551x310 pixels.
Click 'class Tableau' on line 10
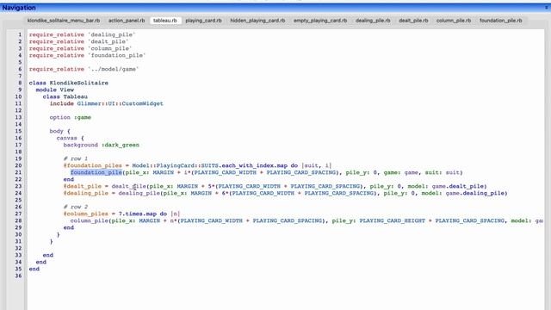coord(65,96)
